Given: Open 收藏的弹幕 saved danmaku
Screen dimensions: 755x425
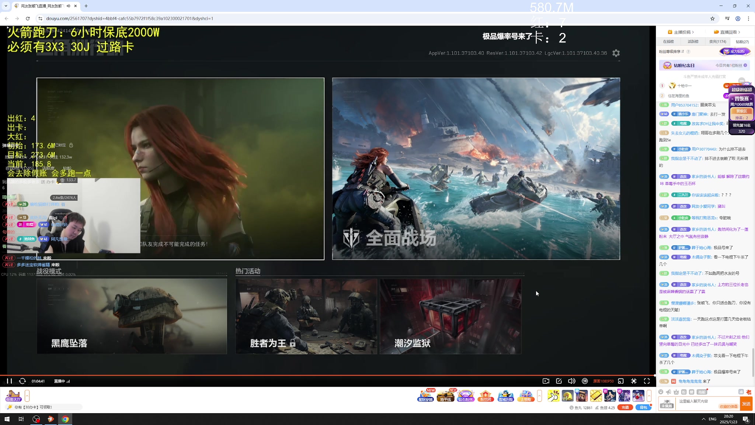Looking at the screenshot, I should 728,407.
